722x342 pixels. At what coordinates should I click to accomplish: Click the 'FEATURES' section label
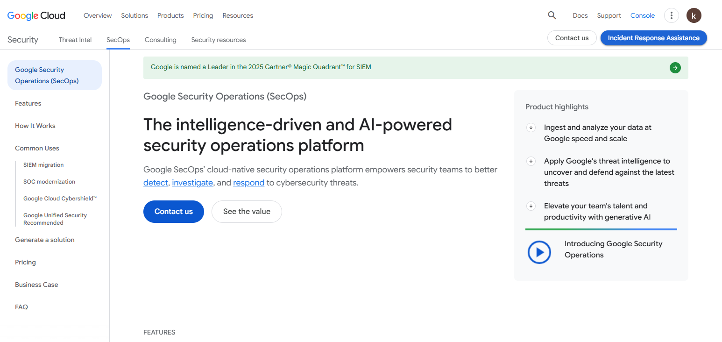159,333
